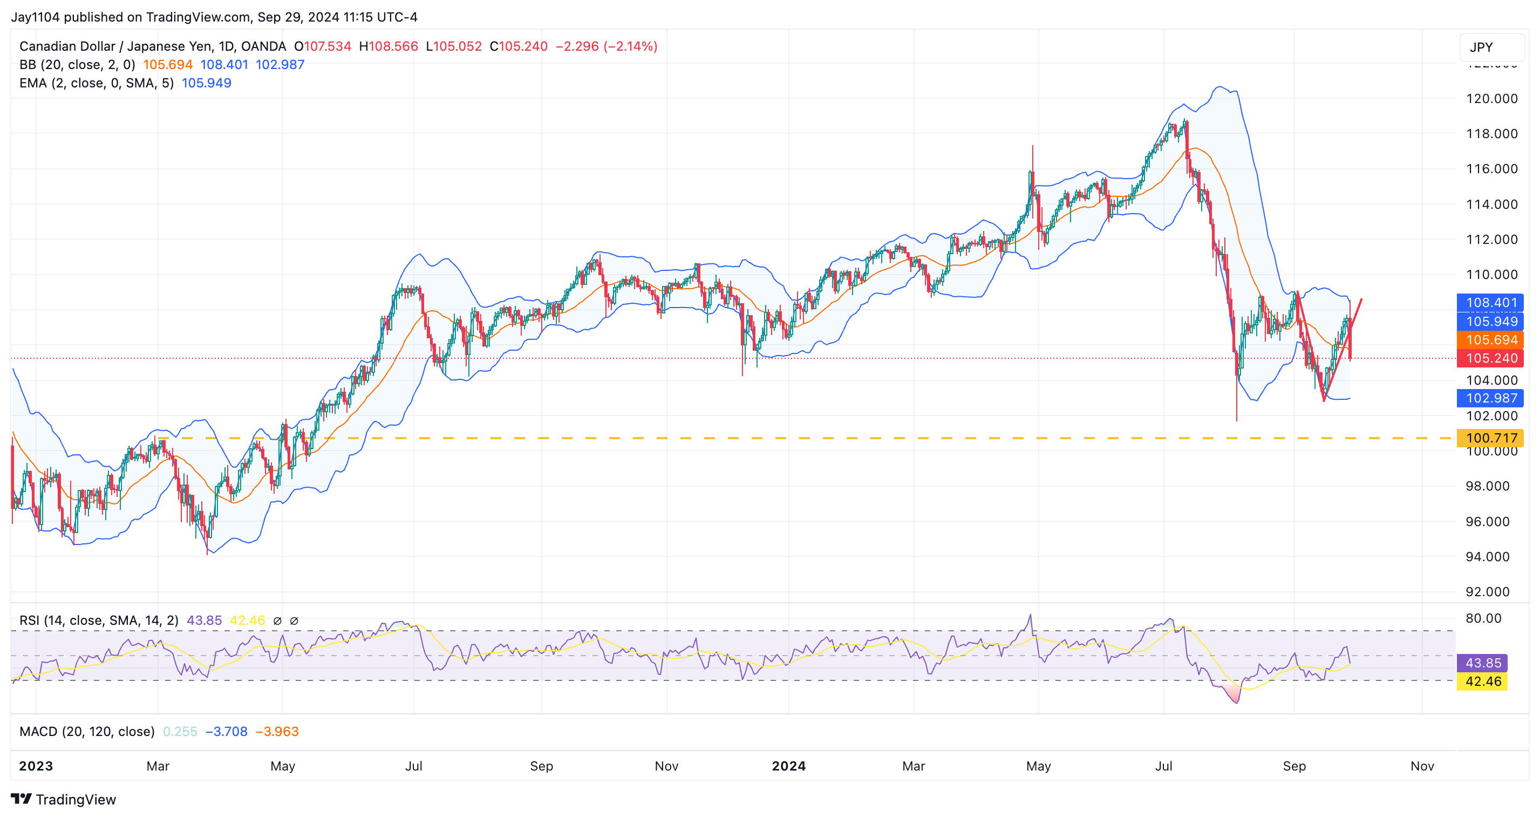Click the change value −2.296 (−2.14%)

(x=606, y=46)
